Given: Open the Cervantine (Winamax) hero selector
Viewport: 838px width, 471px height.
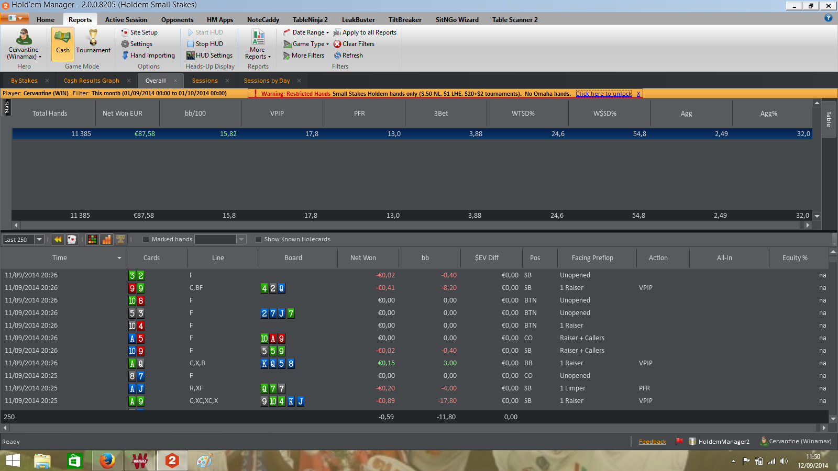Looking at the screenshot, I should click(24, 44).
